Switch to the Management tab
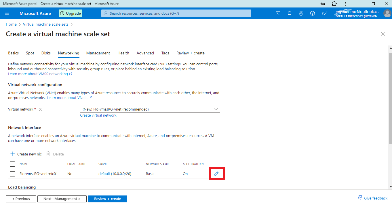392x209 pixels. pyautogui.click(x=98, y=53)
